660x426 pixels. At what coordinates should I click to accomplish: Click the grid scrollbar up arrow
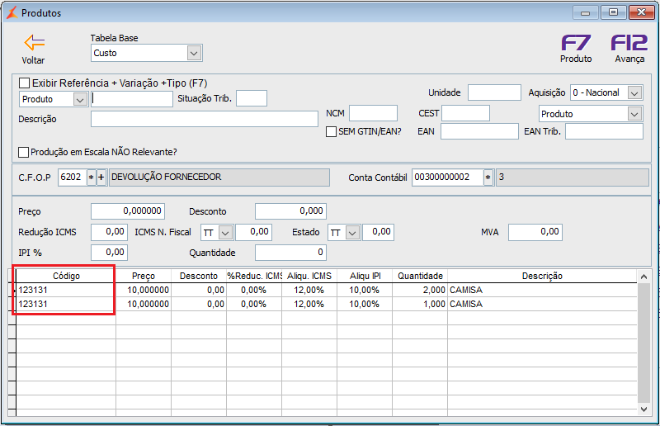[x=643, y=277]
